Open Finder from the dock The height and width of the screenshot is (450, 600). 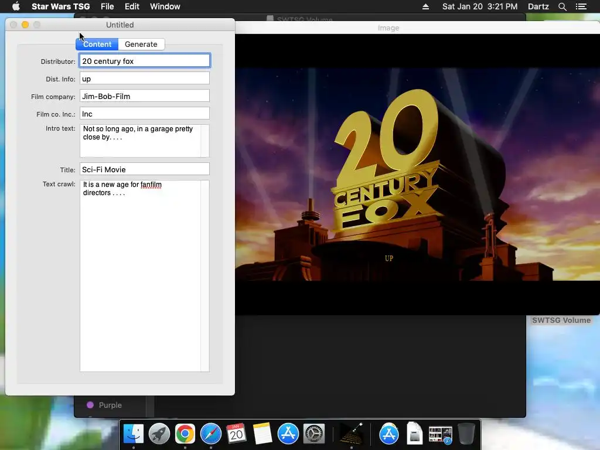133,434
